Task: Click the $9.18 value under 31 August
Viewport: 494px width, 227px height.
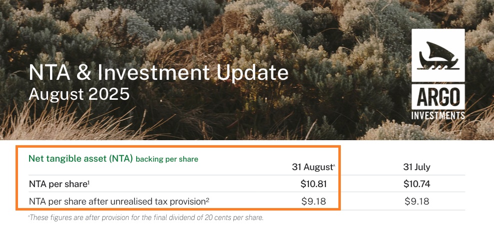Action: (x=314, y=202)
